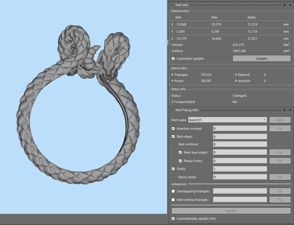Select the Surface value 1093.240

pos(239,51)
